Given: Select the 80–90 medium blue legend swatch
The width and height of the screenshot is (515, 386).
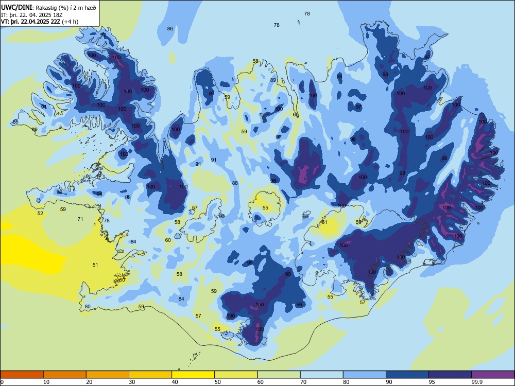Looking at the screenshot, I should coord(365,375).
